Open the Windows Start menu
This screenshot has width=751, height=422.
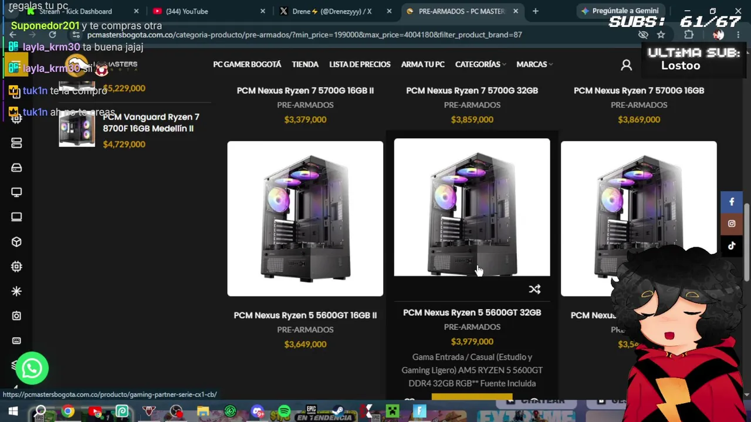pos(13,411)
